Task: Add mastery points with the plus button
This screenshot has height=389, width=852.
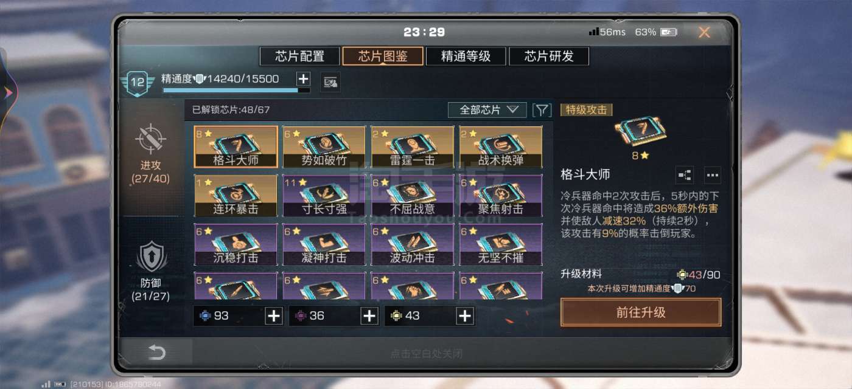Action: click(x=303, y=79)
